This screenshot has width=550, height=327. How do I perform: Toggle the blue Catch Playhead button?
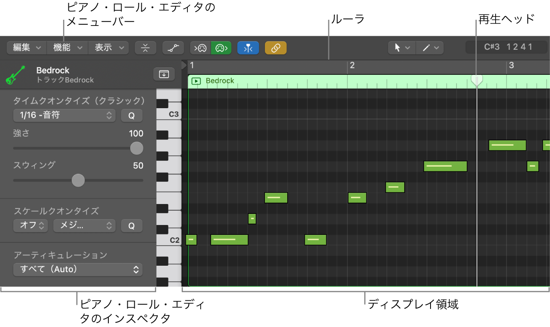coord(248,48)
